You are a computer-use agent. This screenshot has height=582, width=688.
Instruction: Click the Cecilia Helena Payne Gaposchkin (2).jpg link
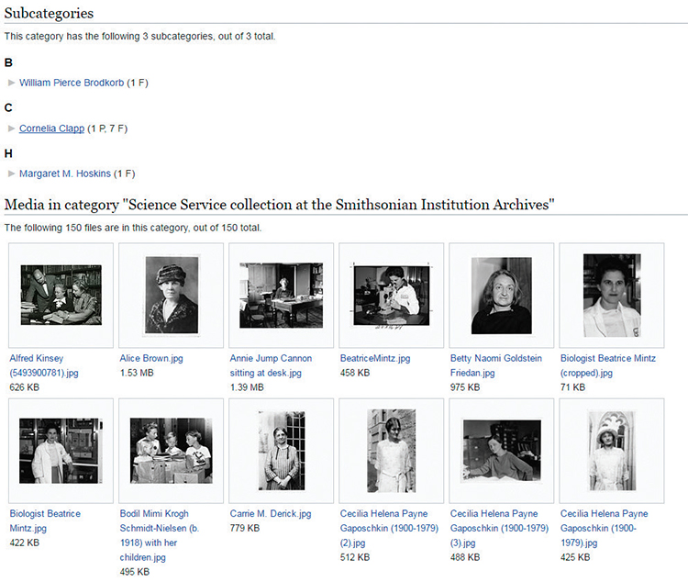389,529
